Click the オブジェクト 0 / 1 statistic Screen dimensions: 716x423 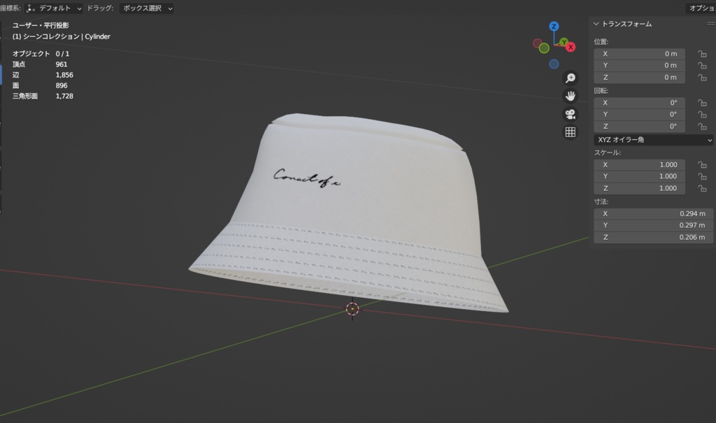click(x=41, y=54)
